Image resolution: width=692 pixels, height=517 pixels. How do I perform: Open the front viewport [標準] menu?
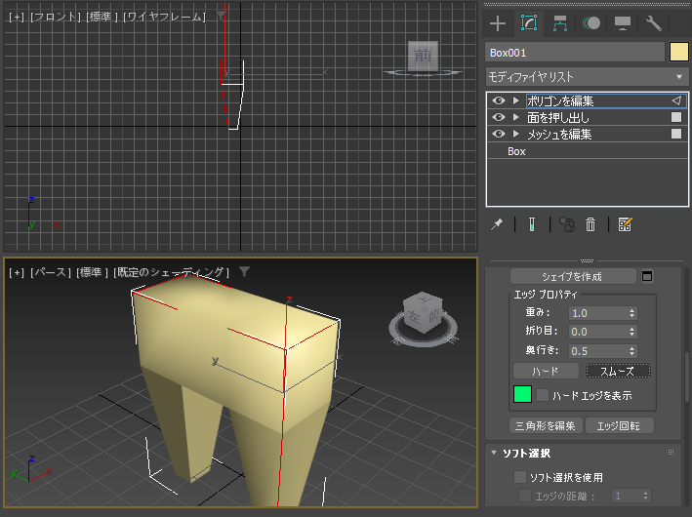[x=102, y=18]
